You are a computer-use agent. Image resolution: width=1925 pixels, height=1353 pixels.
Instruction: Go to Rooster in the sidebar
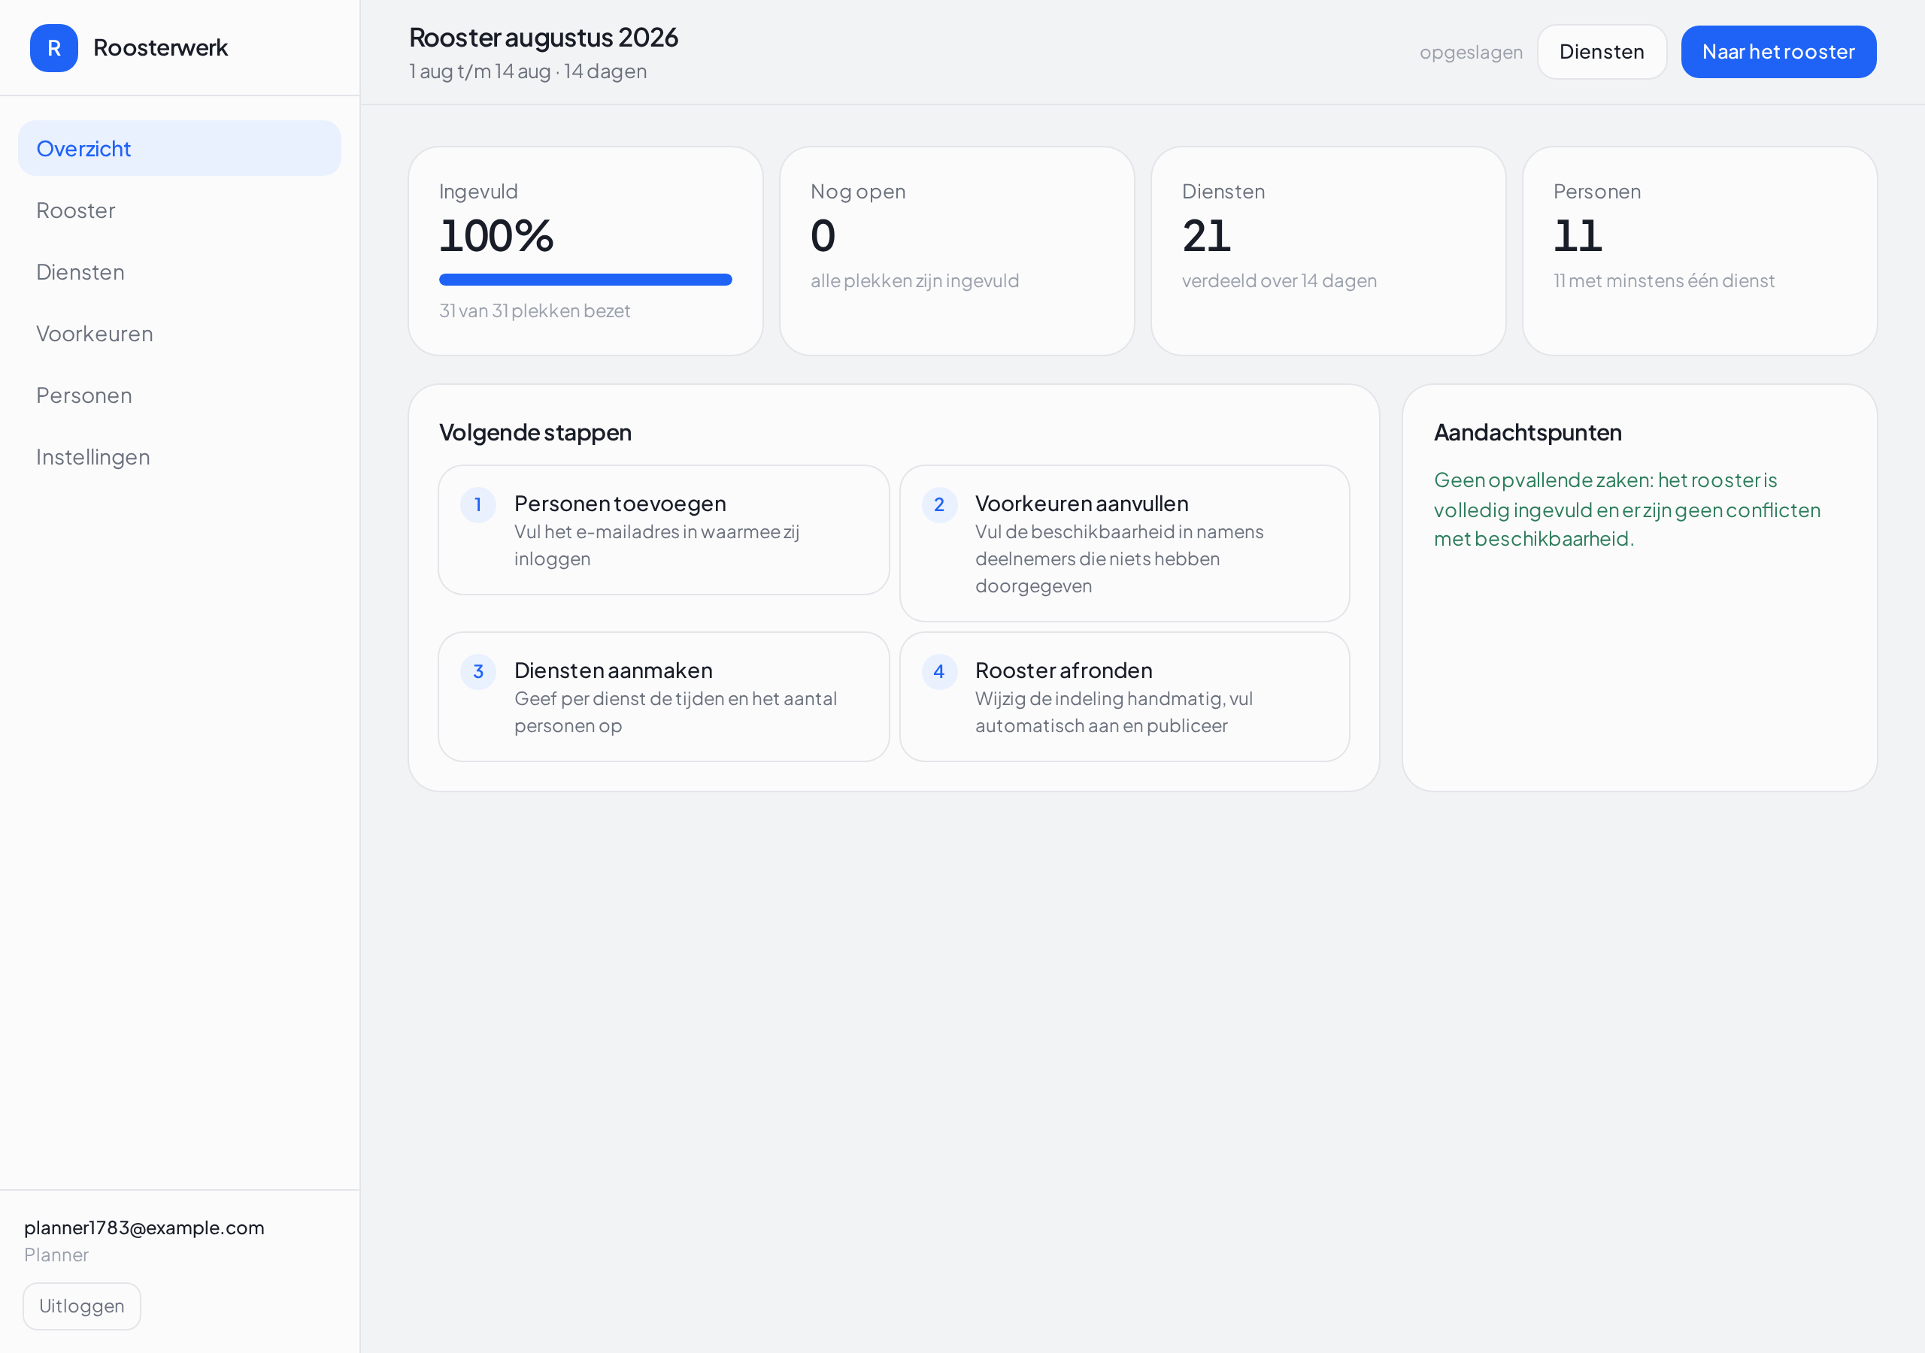click(180, 210)
